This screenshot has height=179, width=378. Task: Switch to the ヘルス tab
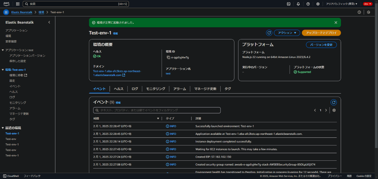click(x=119, y=89)
